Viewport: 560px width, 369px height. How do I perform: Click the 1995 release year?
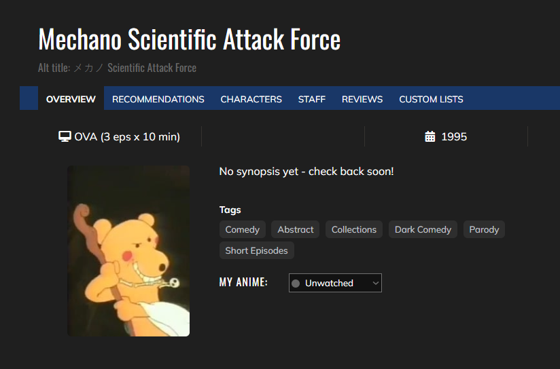454,137
